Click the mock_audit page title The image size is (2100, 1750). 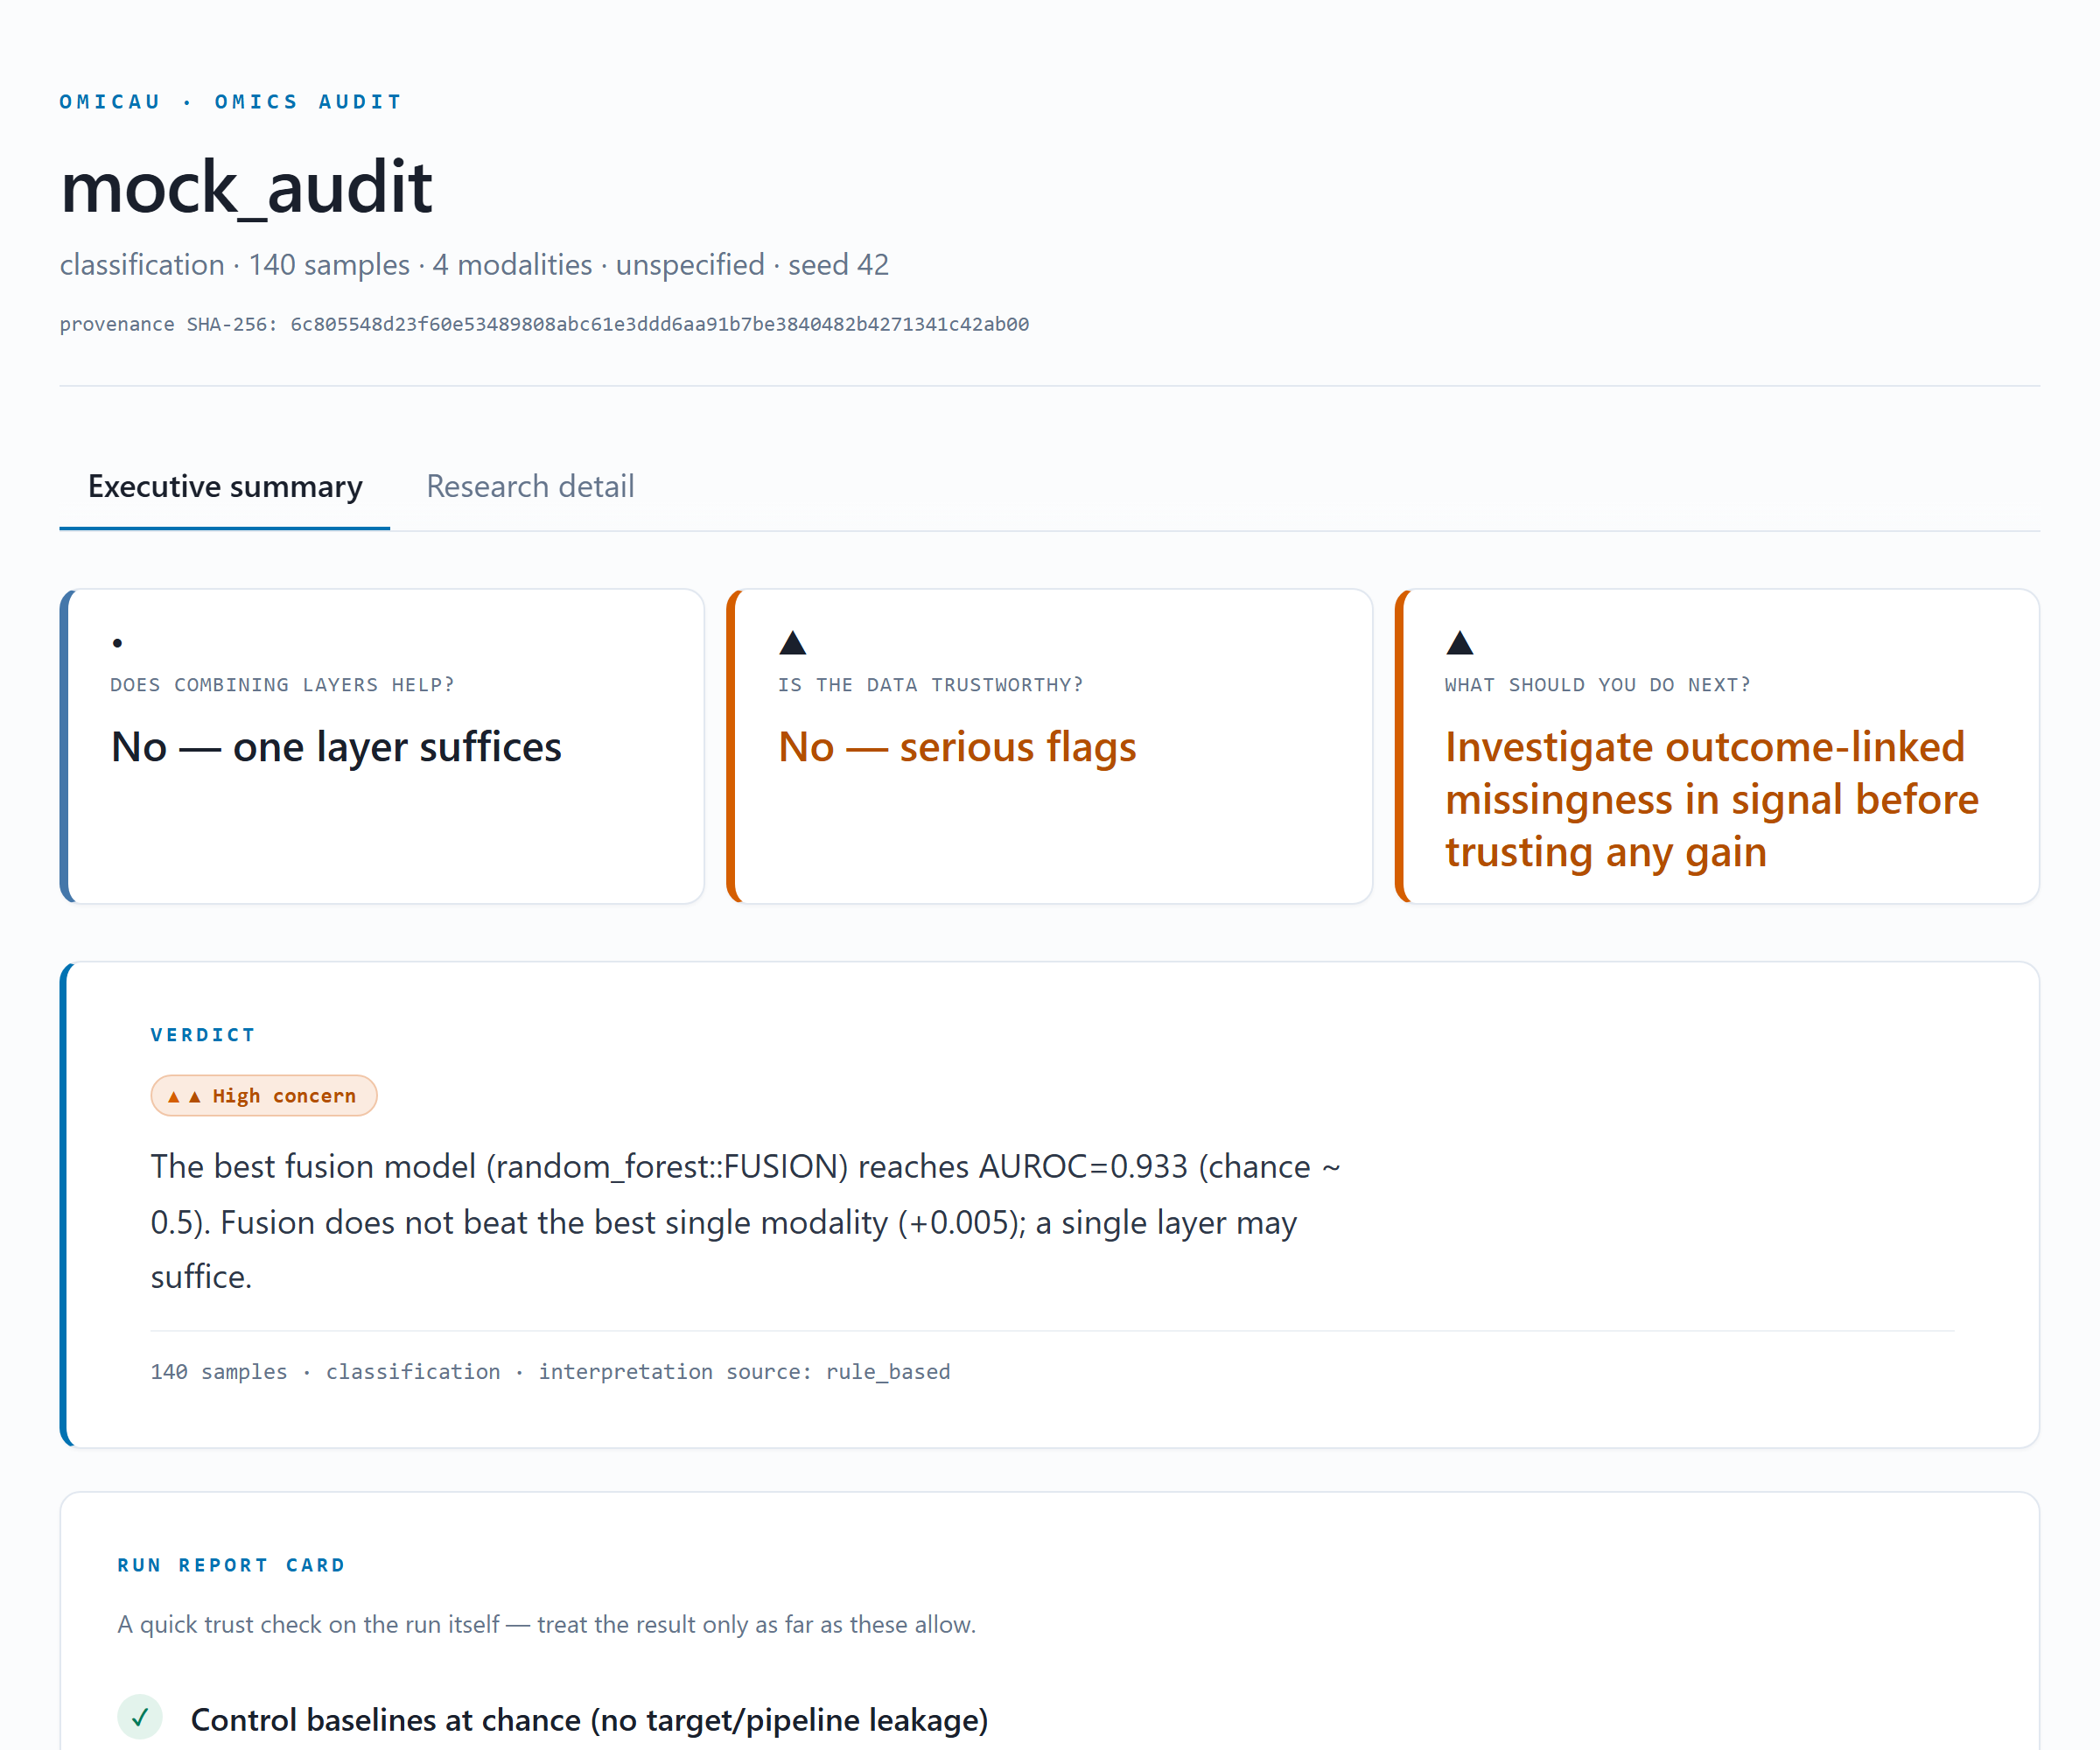[246, 187]
